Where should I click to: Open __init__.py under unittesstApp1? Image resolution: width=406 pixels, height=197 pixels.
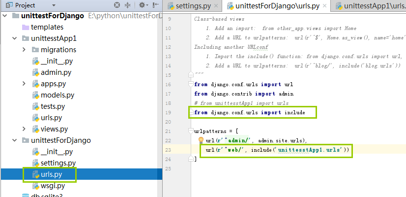pyautogui.click(x=57, y=61)
